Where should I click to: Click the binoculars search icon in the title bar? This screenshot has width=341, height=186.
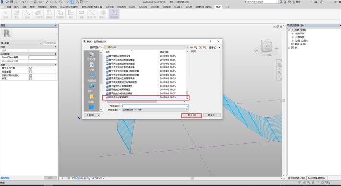[281, 2]
